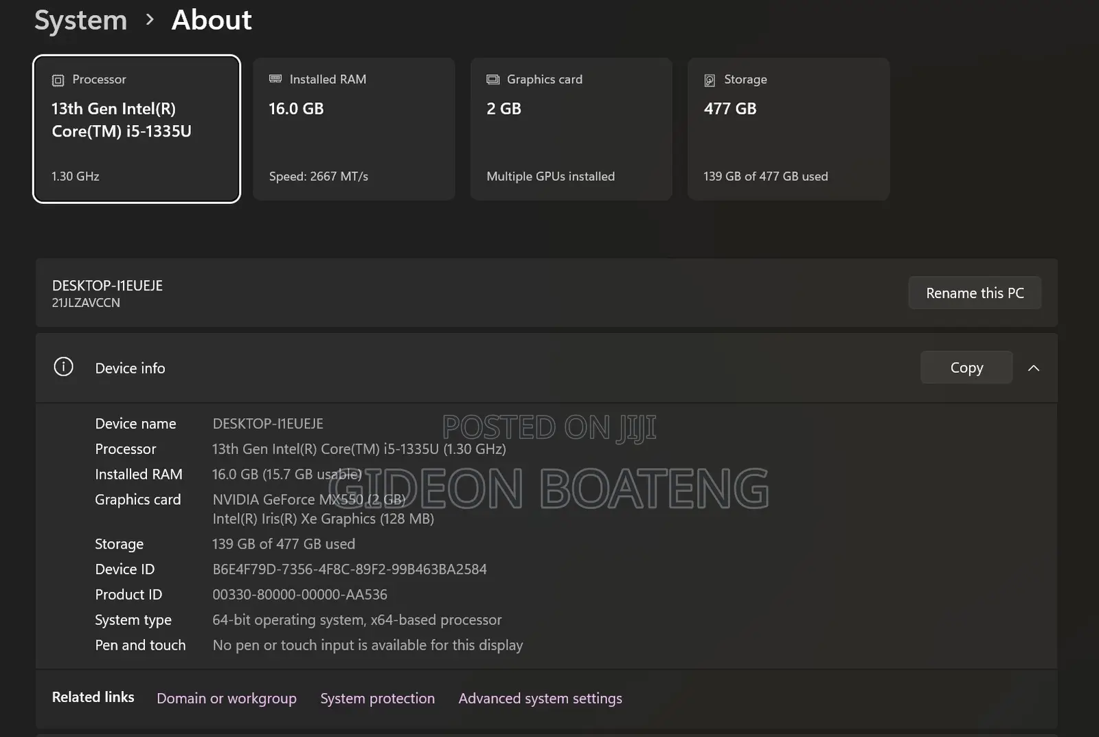The height and width of the screenshot is (737, 1099).
Task: Click the RAM module icon
Action: (275, 79)
